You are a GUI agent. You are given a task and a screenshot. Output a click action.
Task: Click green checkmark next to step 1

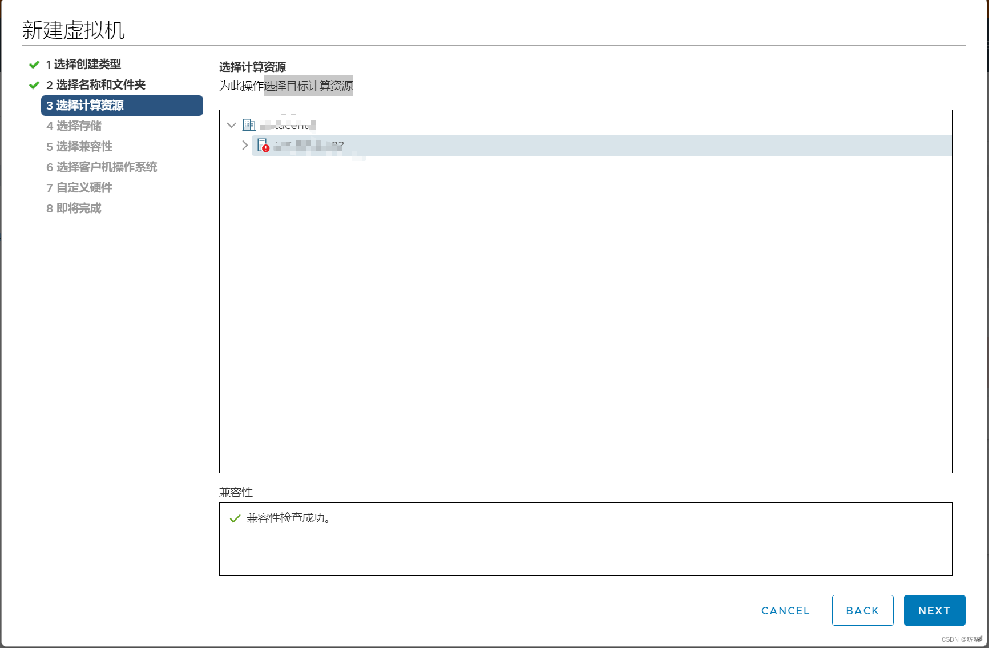34,65
